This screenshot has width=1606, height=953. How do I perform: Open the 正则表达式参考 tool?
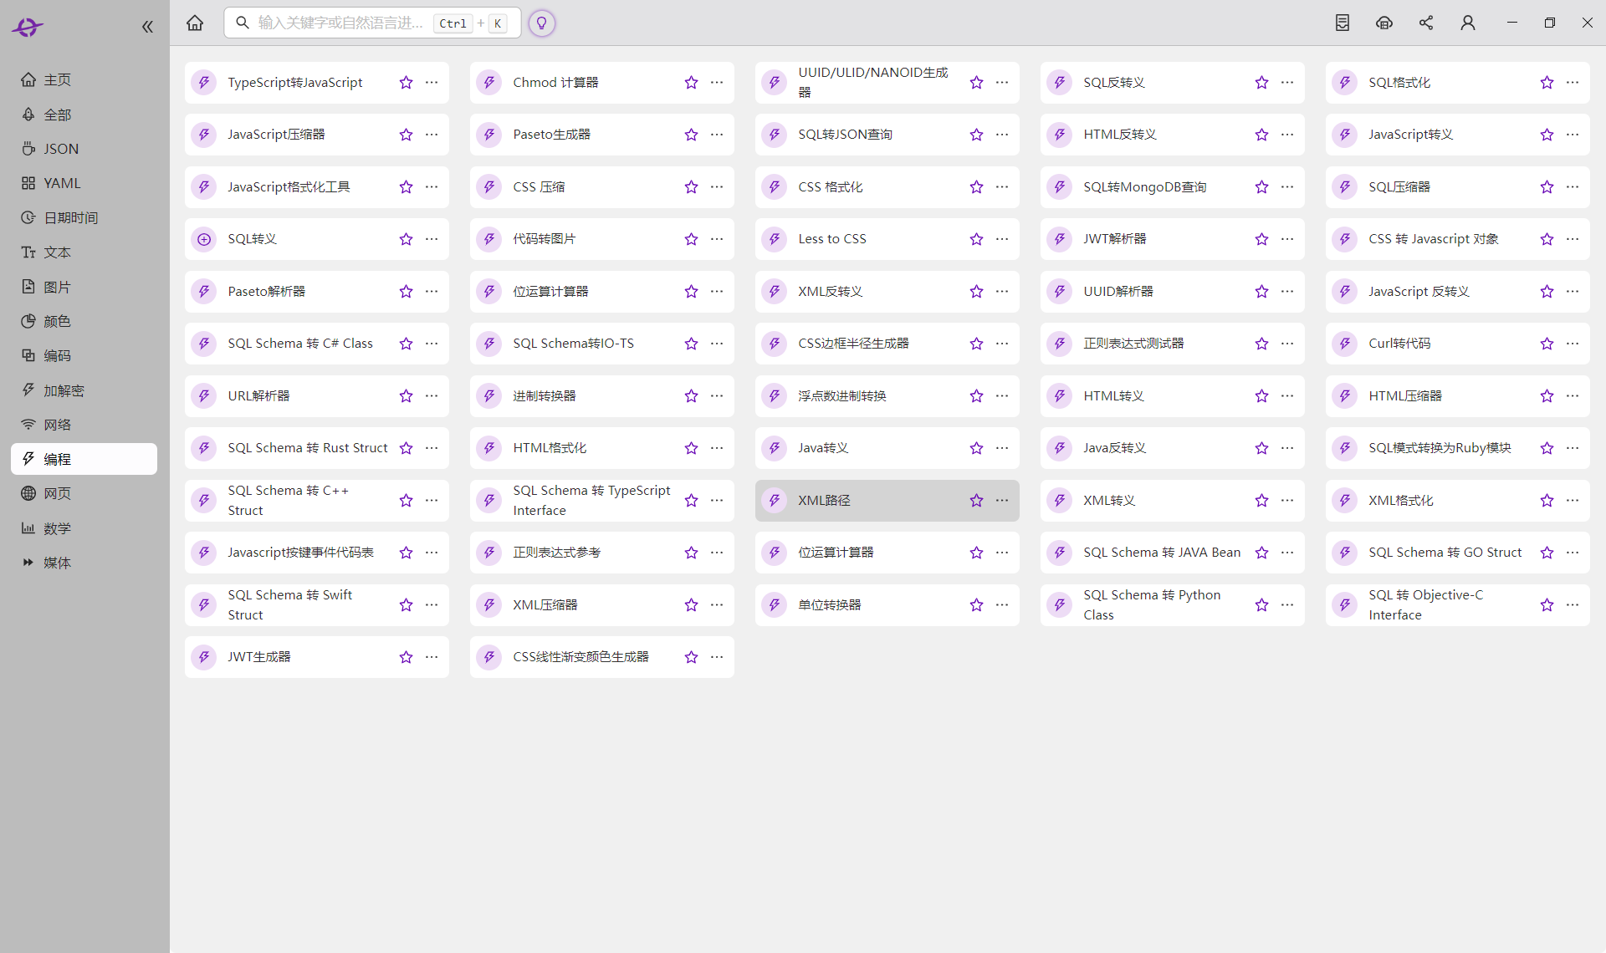pos(602,553)
